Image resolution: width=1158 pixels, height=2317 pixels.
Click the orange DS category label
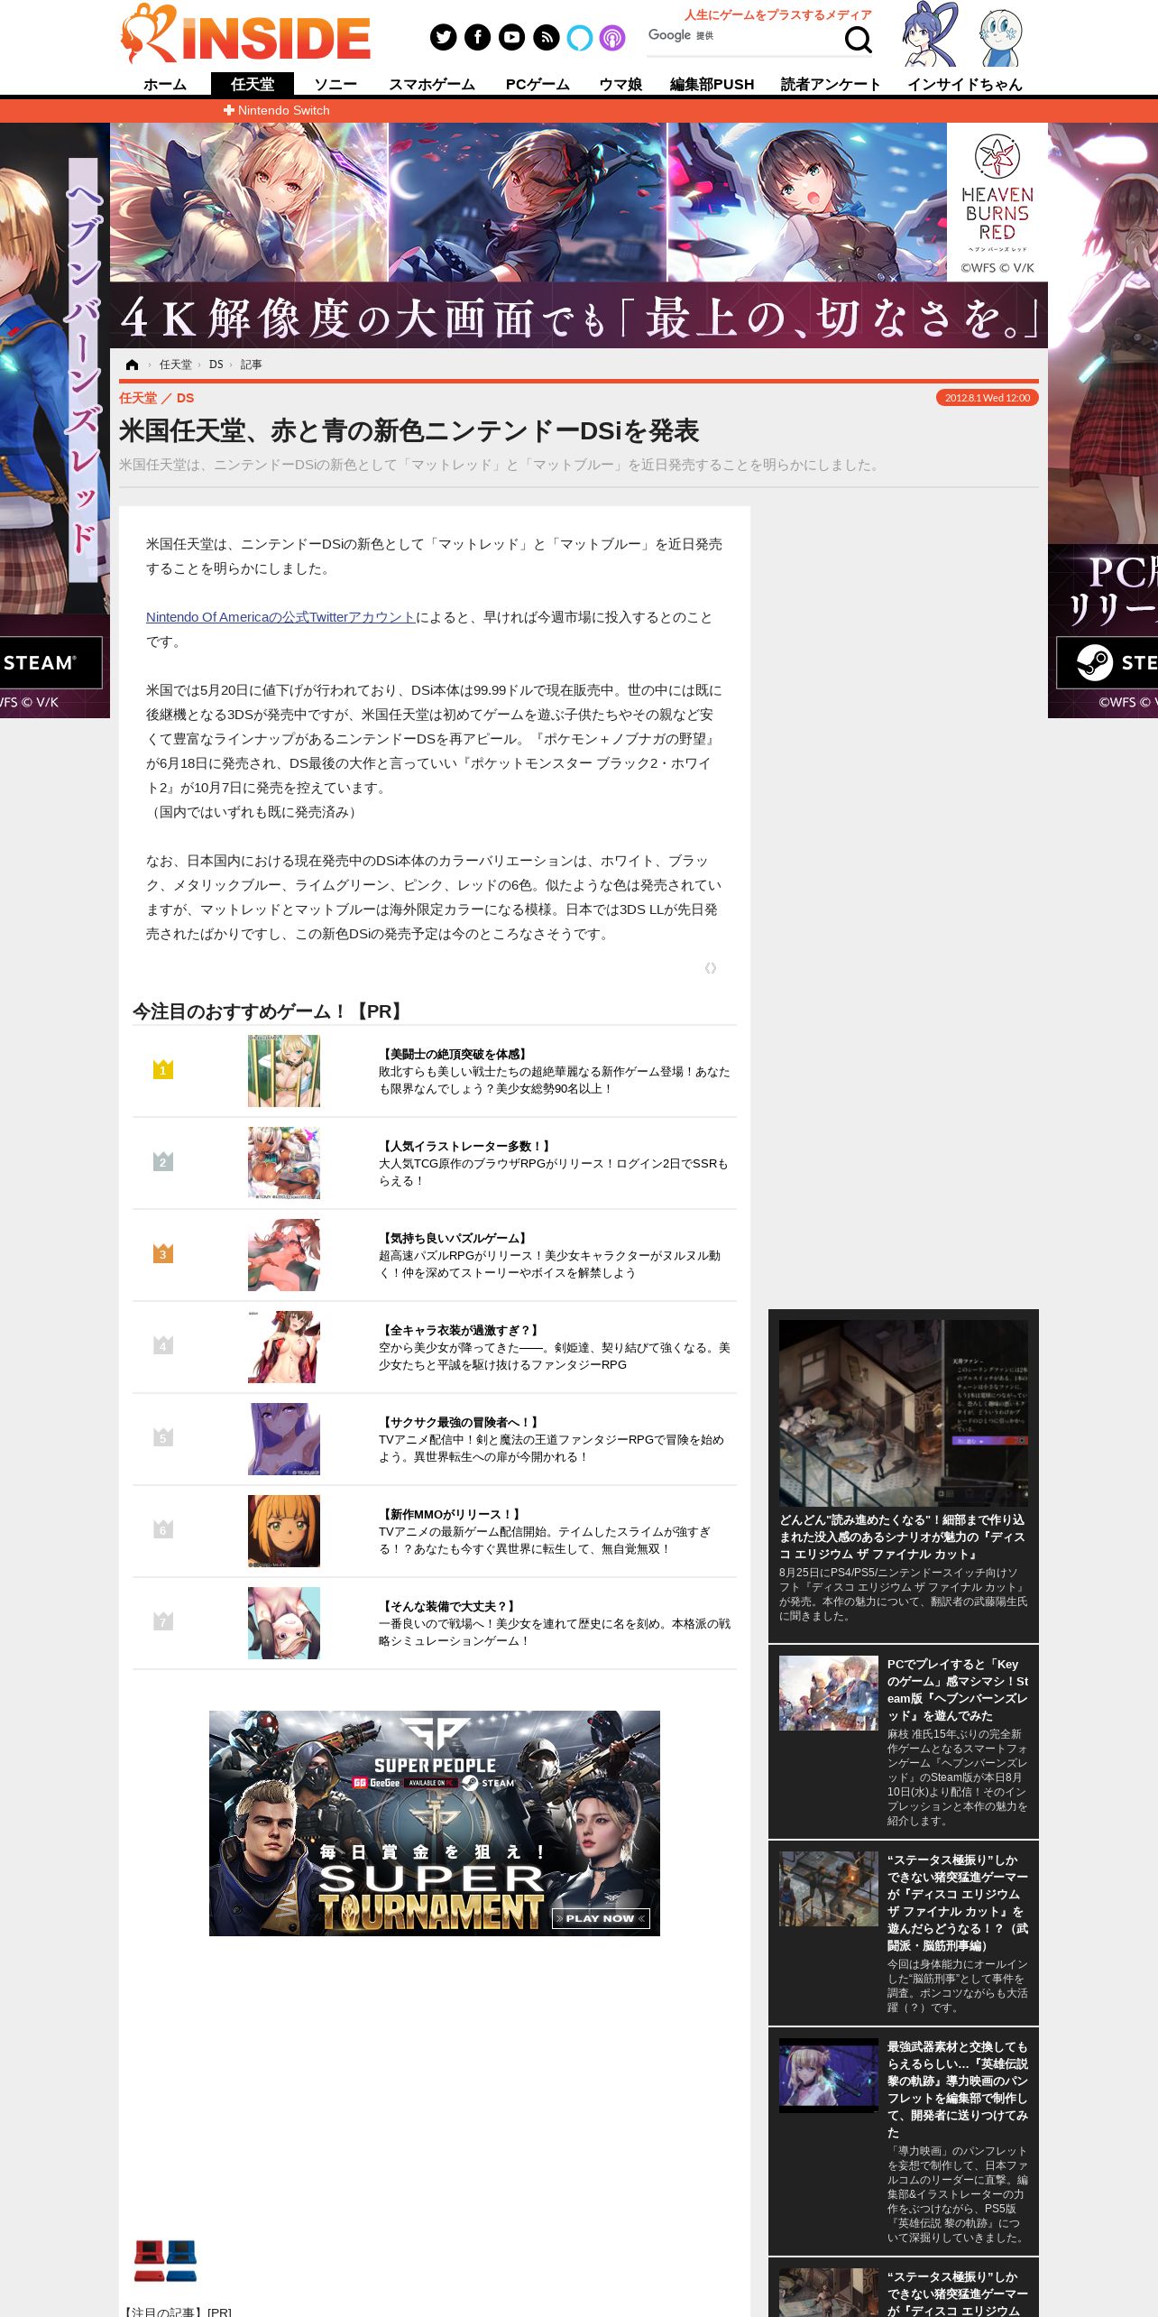click(185, 398)
